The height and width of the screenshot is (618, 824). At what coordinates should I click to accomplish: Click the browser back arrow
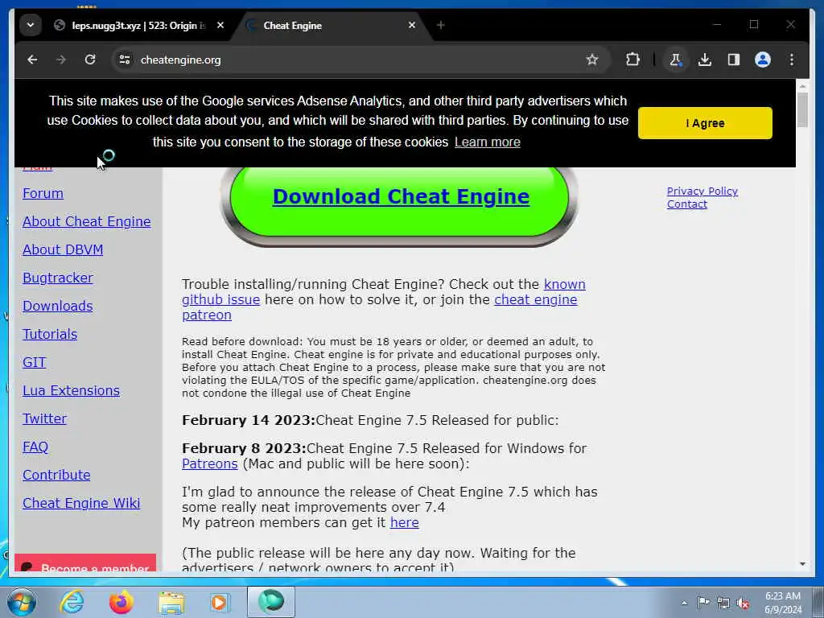(32, 60)
